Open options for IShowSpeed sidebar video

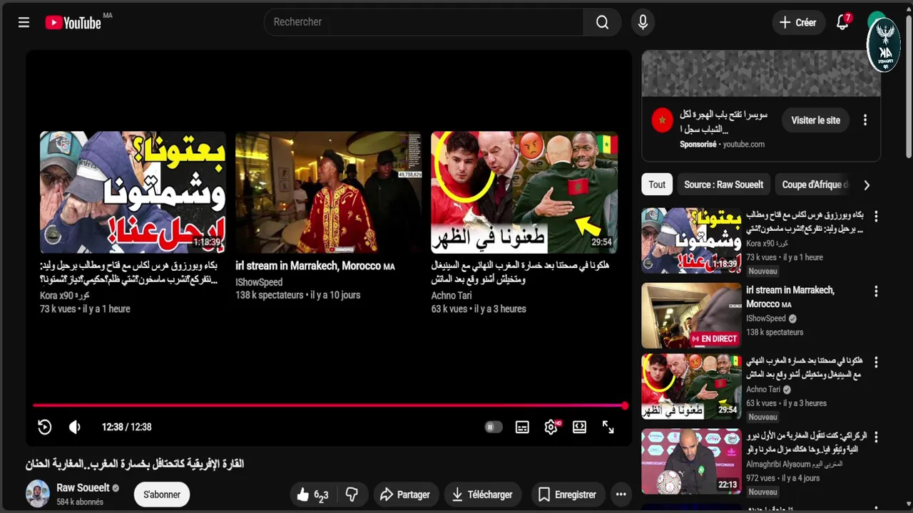click(x=876, y=291)
